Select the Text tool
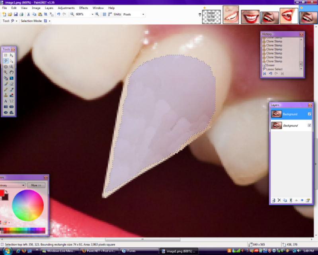 pos(6,101)
